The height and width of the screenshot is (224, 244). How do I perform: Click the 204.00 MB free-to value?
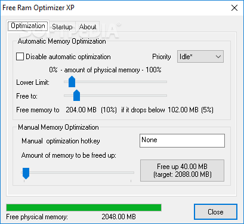81,110
